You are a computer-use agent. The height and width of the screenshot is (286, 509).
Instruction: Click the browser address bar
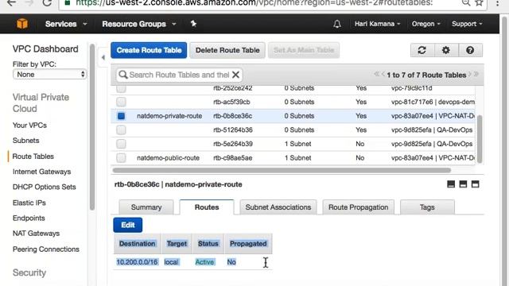point(255,3)
